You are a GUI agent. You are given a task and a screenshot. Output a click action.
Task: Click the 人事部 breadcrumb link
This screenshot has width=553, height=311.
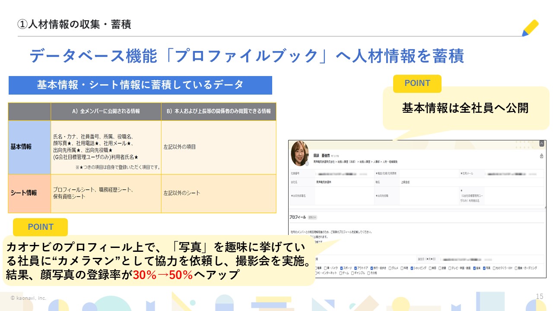(377, 161)
